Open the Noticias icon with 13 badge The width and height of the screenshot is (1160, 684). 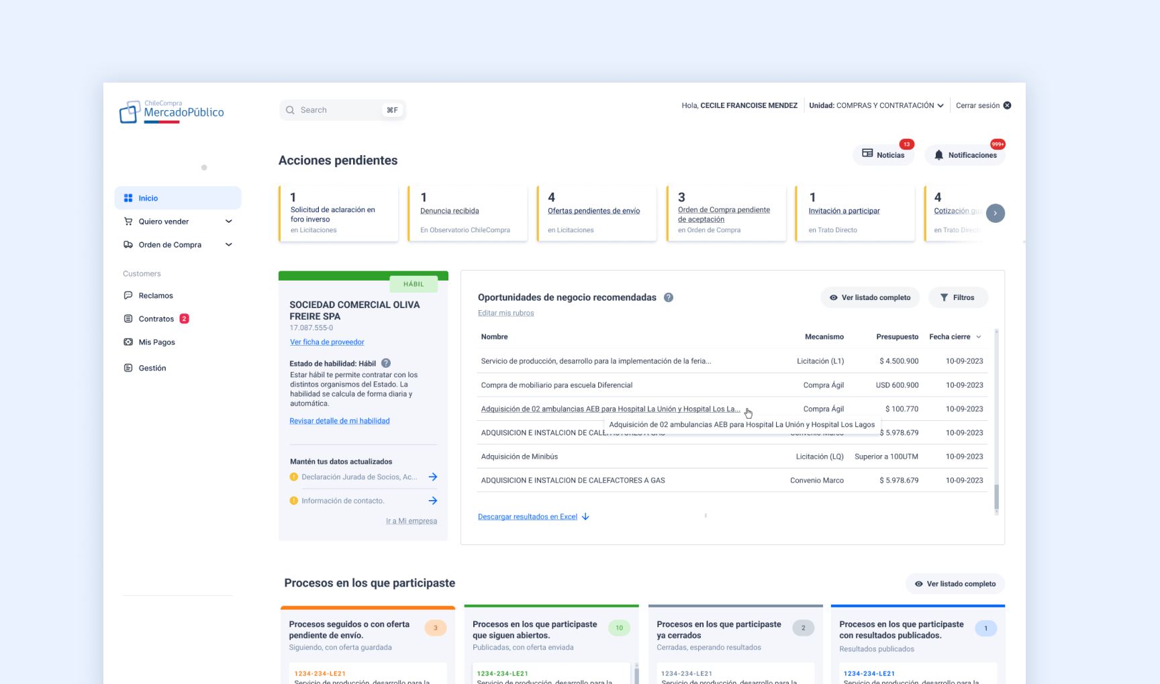(x=866, y=154)
